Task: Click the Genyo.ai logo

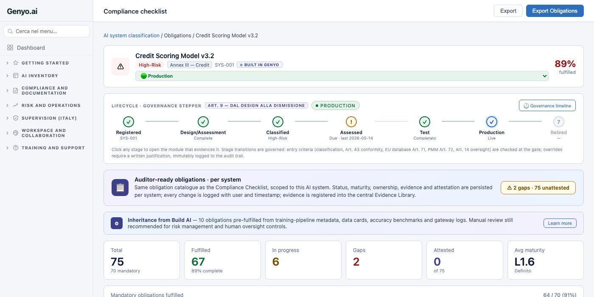Action: pyautogui.click(x=22, y=12)
